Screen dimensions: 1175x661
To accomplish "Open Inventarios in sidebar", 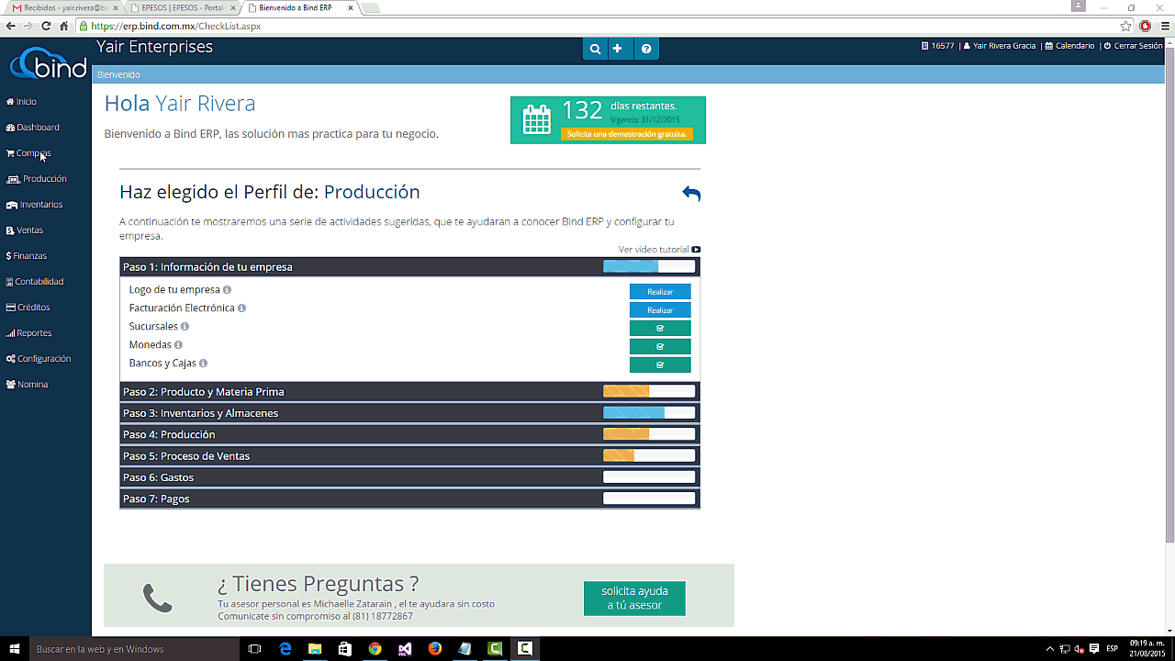I will pyautogui.click(x=34, y=205).
